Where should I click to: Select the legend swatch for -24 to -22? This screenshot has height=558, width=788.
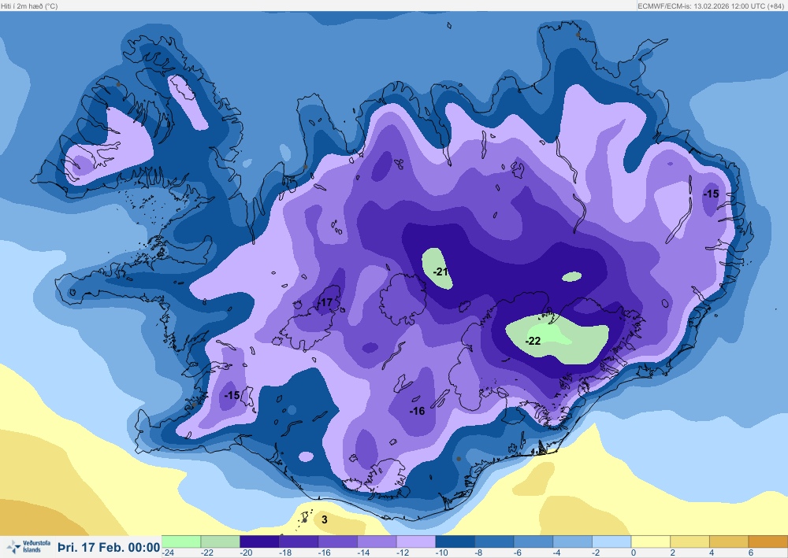pyautogui.click(x=181, y=541)
